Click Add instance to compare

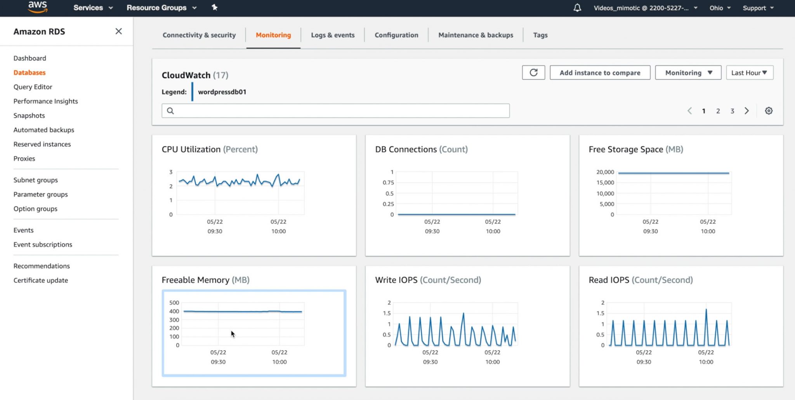click(600, 73)
